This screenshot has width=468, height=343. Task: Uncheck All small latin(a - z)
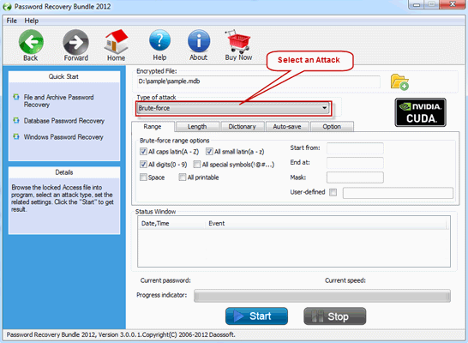209,152
